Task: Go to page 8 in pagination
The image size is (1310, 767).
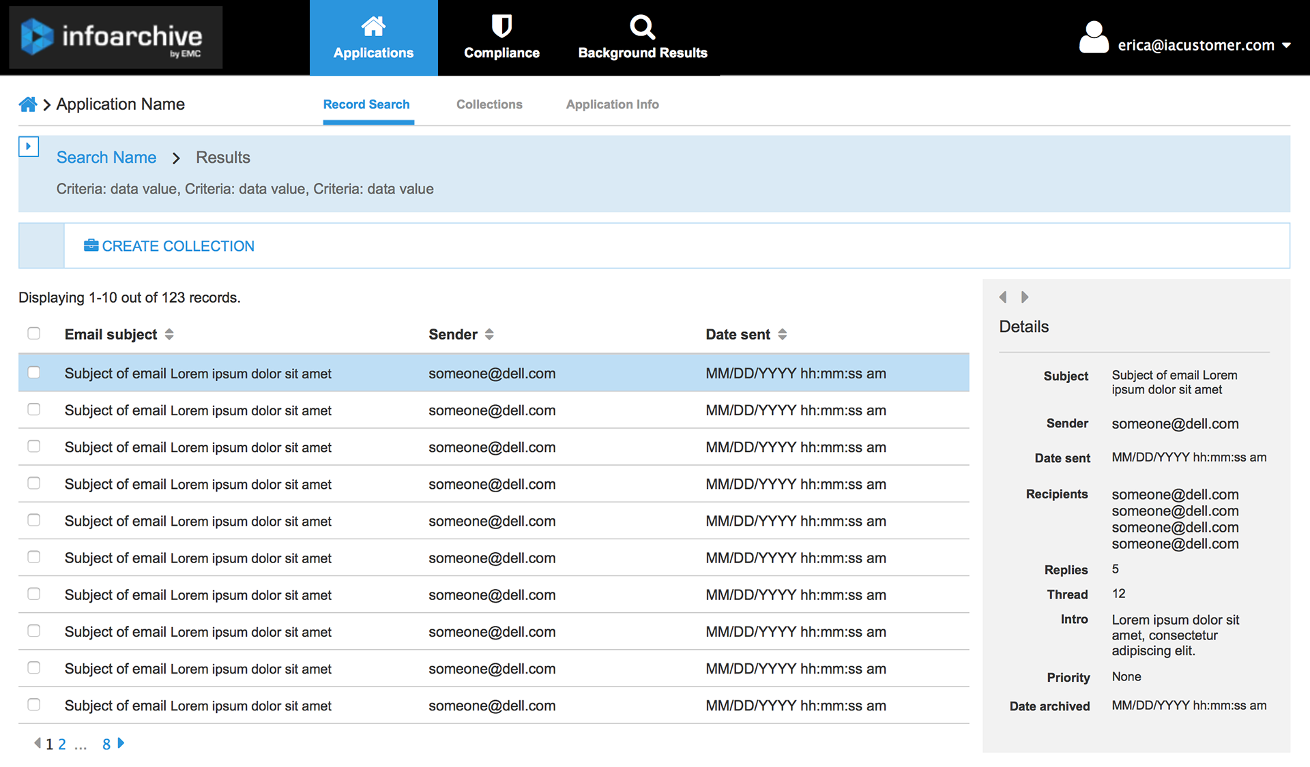Action: pos(106,745)
